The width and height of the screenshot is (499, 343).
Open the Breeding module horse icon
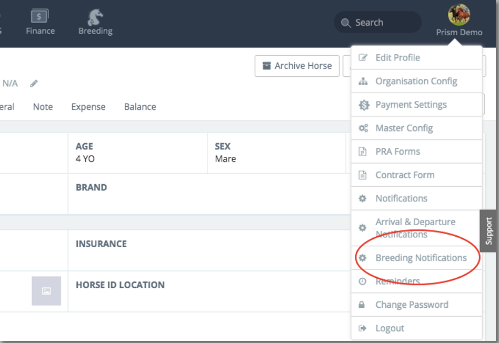click(x=95, y=17)
